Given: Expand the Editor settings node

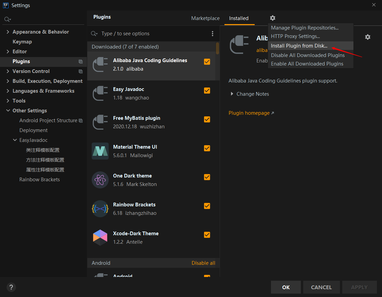Looking at the screenshot, I should point(8,51).
